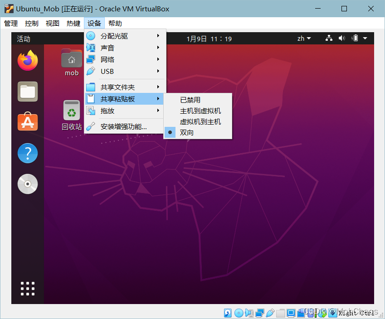Click the 声音 audio device icon

click(91, 48)
